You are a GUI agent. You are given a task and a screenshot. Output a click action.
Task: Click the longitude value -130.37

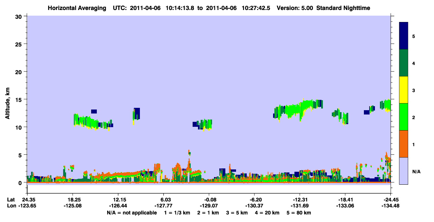[x=254, y=206]
